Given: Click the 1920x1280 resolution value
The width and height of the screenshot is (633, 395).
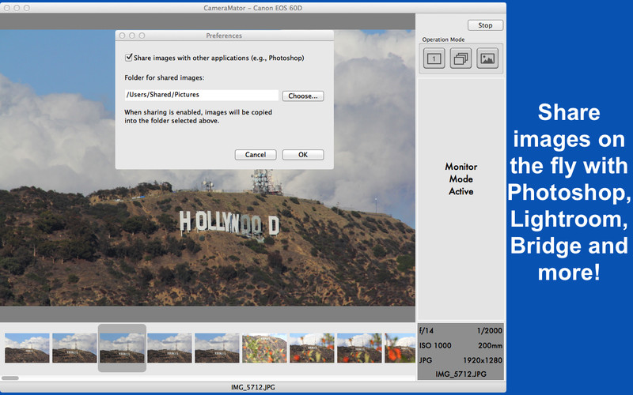Looking at the screenshot, I should pyautogui.click(x=483, y=360).
